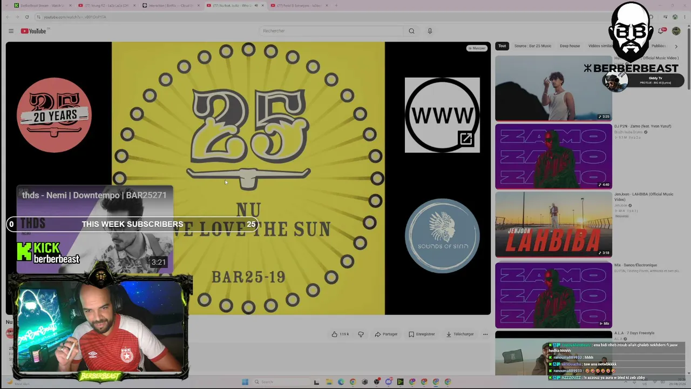Viewport: 691px width, 389px height.
Task: Switch to BerBerBeast Stream tab
Action: click(x=42, y=5)
